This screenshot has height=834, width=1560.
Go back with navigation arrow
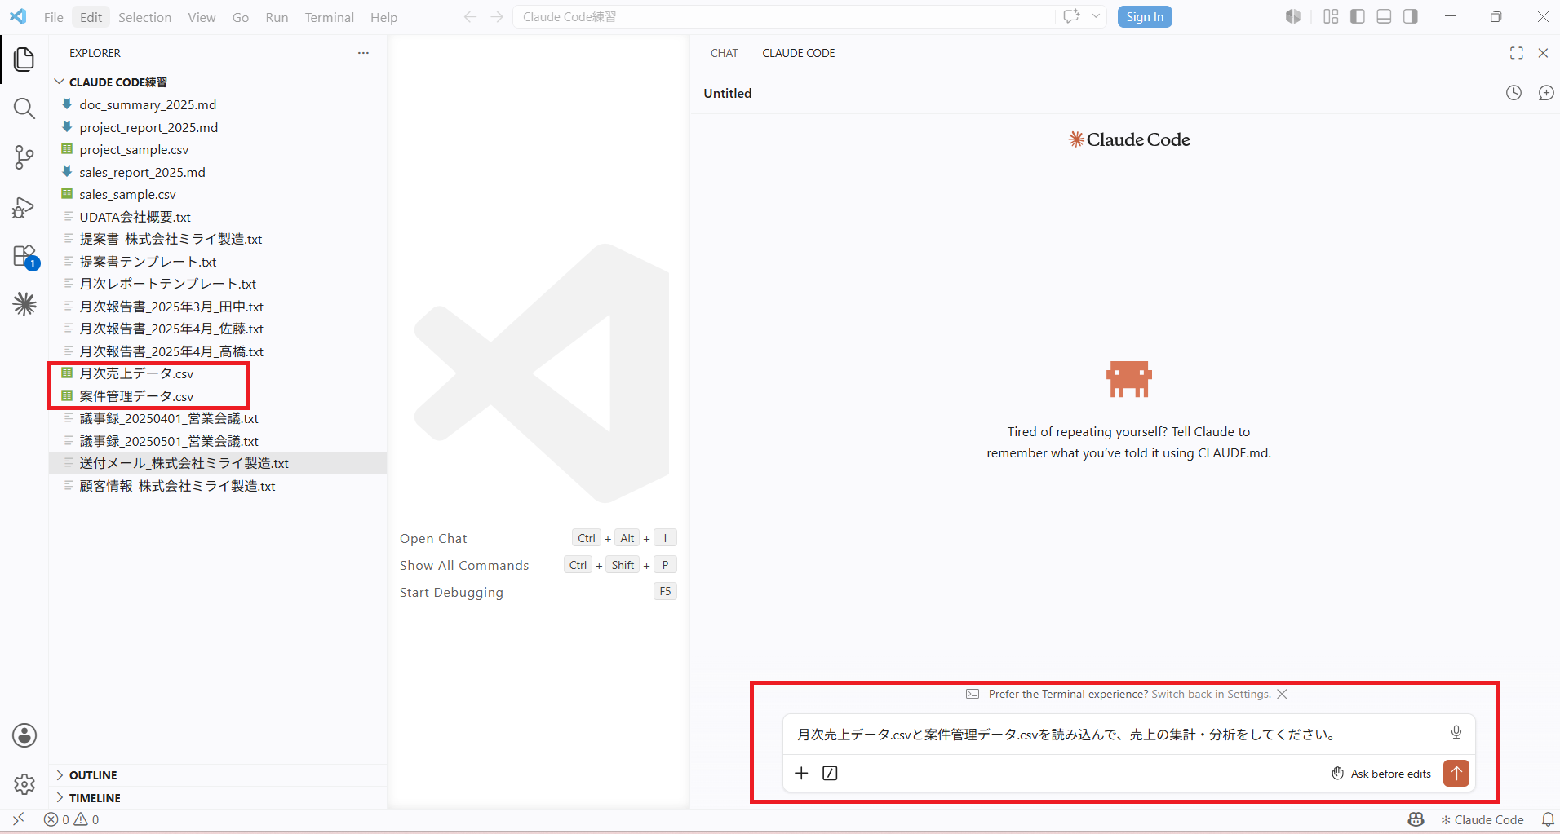pos(470,17)
